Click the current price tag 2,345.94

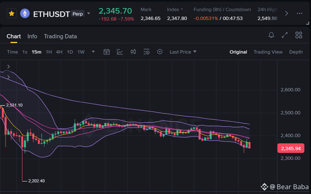pyautogui.click(x=291, y=148)
